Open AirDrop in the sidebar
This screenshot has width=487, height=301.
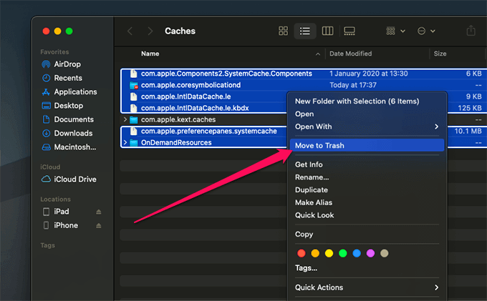pyautogui.click(x=61, y=64)
